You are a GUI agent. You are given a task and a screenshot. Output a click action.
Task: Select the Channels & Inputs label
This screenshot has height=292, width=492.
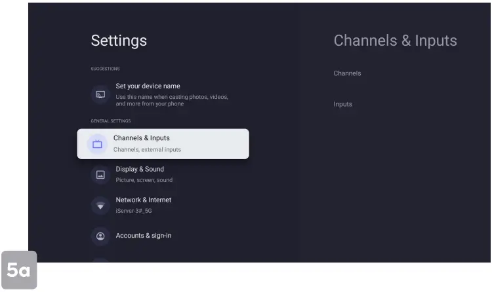tap(141, 138)
